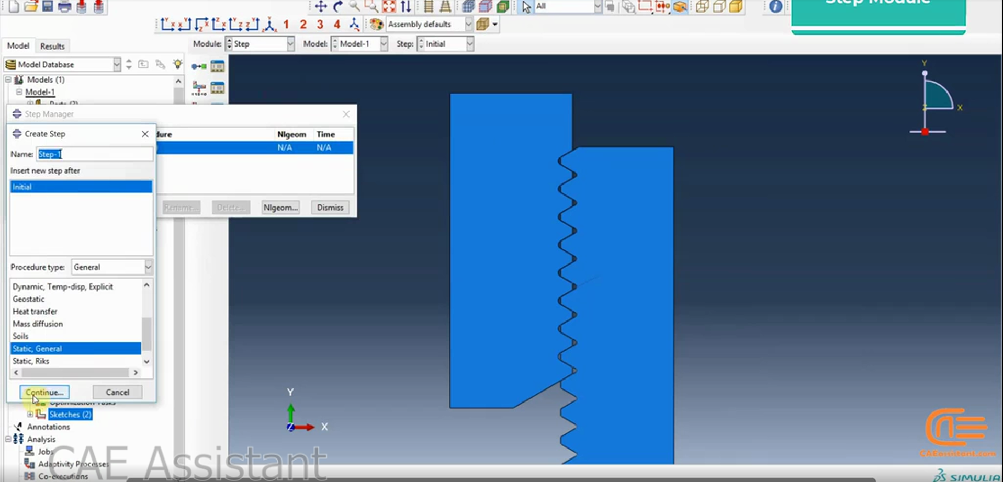Screen dimensions: 1003x482
Task: Collapse the Models (1) tree node
Action: point(8,79)
